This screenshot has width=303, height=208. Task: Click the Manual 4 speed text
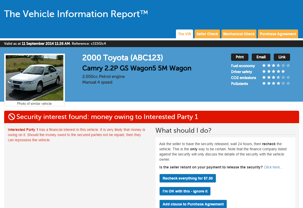click(x=97, y=82)
